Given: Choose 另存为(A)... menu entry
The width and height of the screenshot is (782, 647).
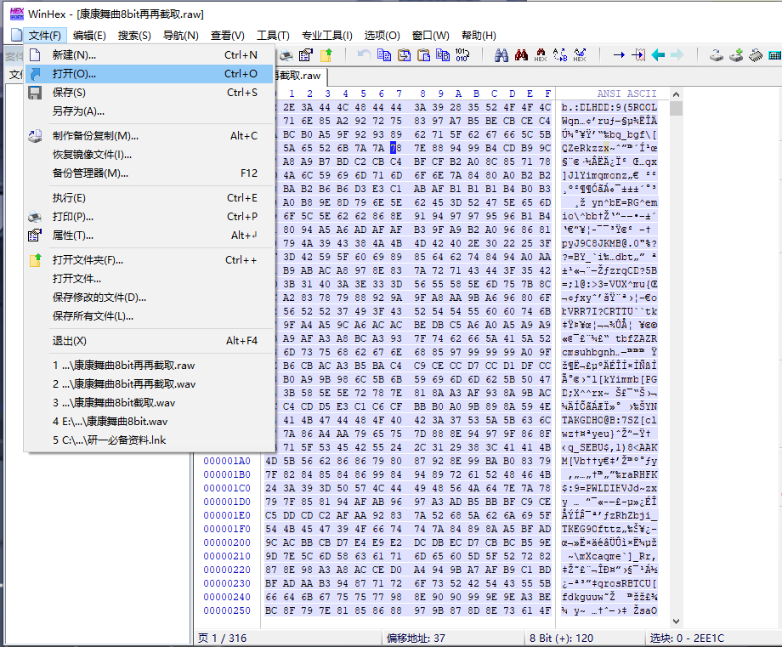Looking at the screenshot, I should [x=149, y=111].
